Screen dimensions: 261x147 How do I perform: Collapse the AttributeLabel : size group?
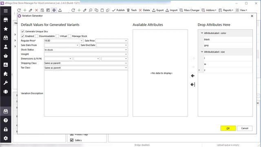pyautogui.click(x=202, y=52)
